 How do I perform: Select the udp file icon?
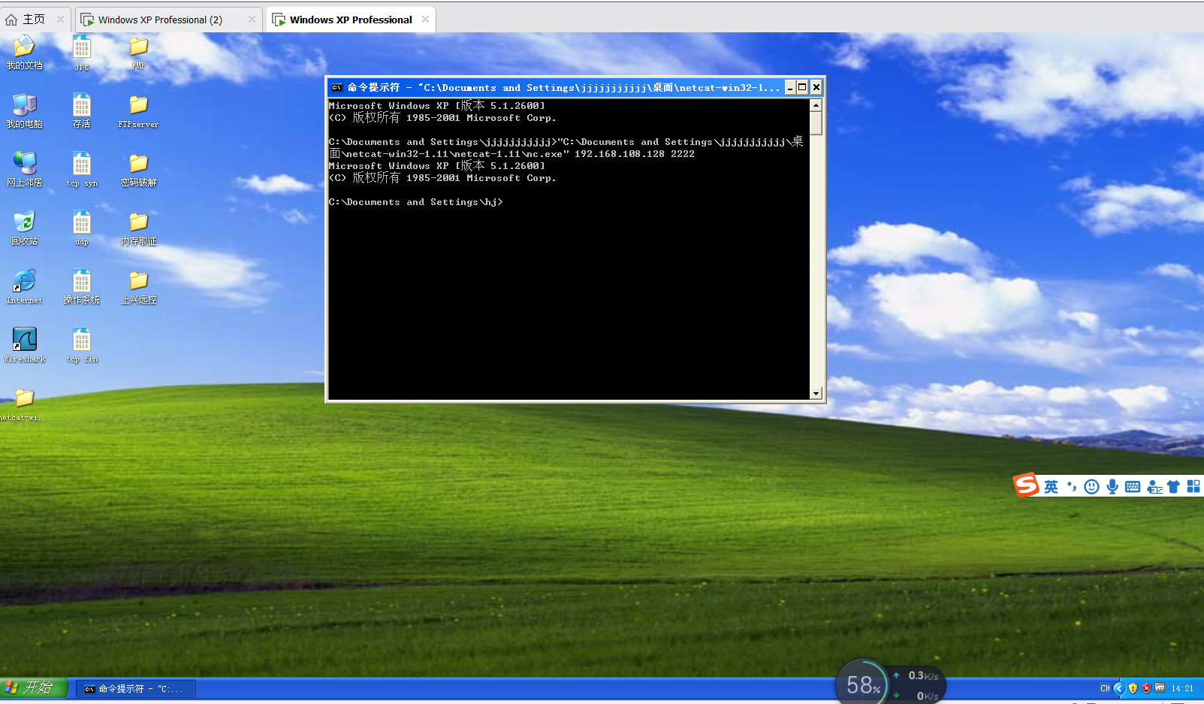point(82,228)
